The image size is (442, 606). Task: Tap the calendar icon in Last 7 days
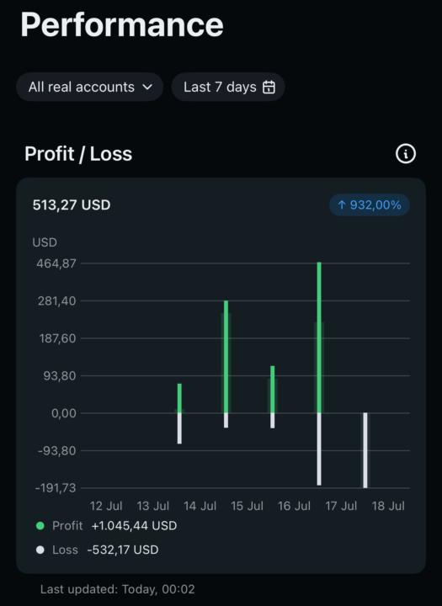coord(269,87)
